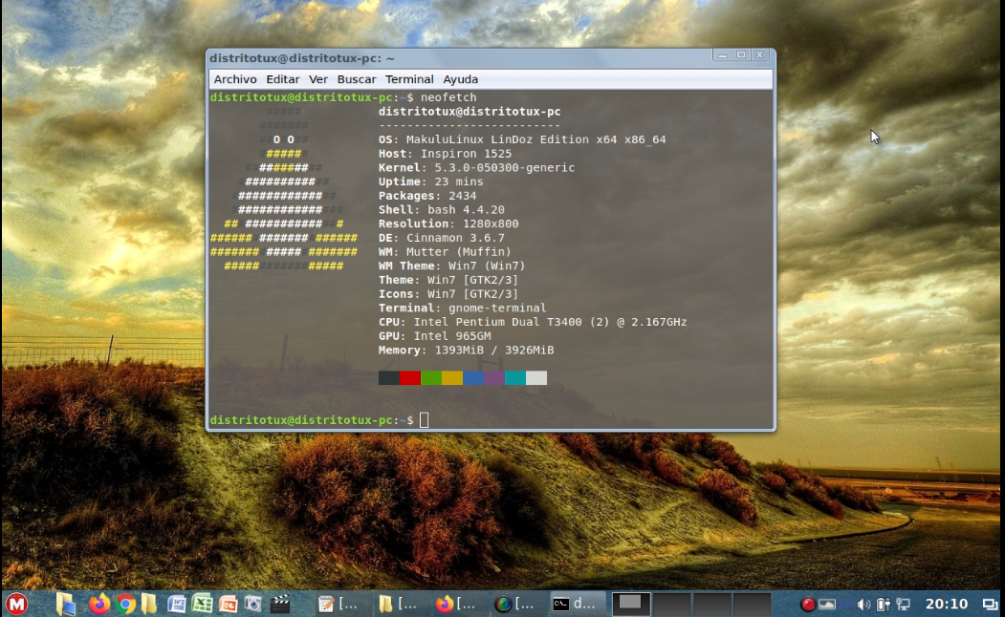The image size is (1005, 617).
Task: Launch the Word-style writer application
Action: coord(176,604)
